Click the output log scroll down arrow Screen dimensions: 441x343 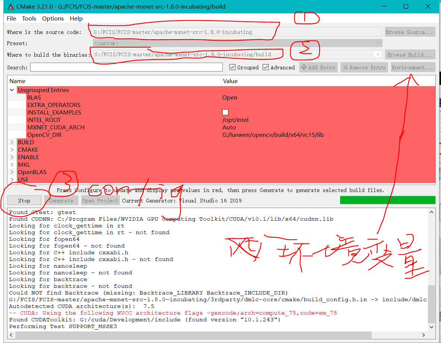[x=431, y=327]
